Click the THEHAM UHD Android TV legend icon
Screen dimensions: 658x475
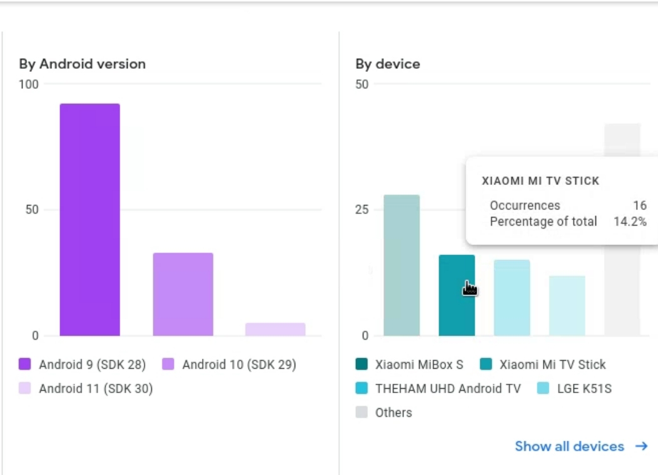click(361, 388)
